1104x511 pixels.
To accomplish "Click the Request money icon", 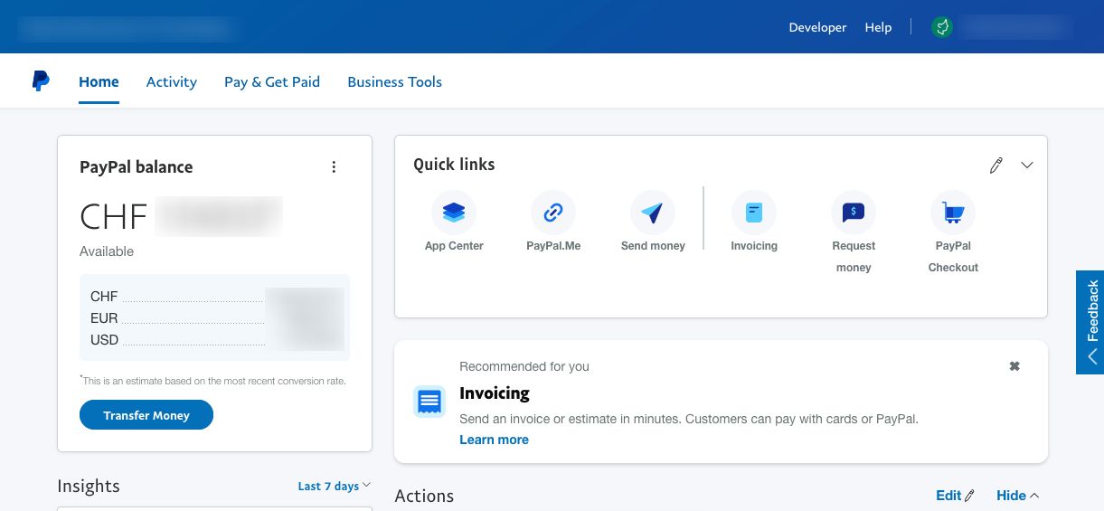I will (x=854, y=213).
